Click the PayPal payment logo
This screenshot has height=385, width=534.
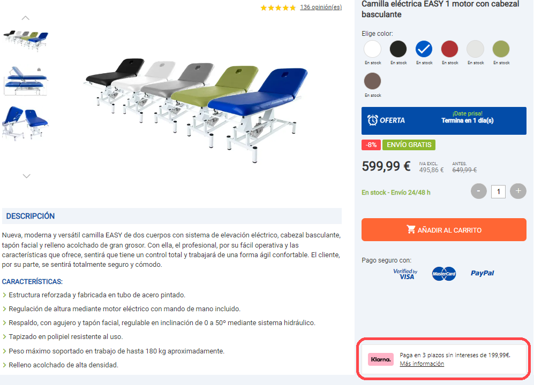(482, 273)
